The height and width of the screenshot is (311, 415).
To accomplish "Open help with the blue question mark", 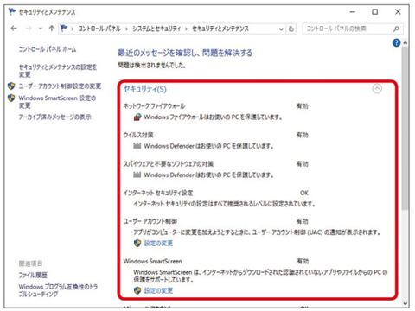I will click(x=396, y=42).
